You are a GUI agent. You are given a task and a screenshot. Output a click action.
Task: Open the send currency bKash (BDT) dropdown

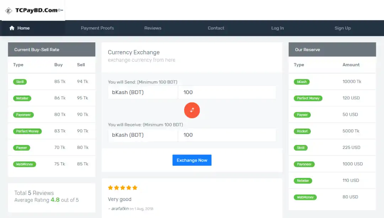point(143,92)
